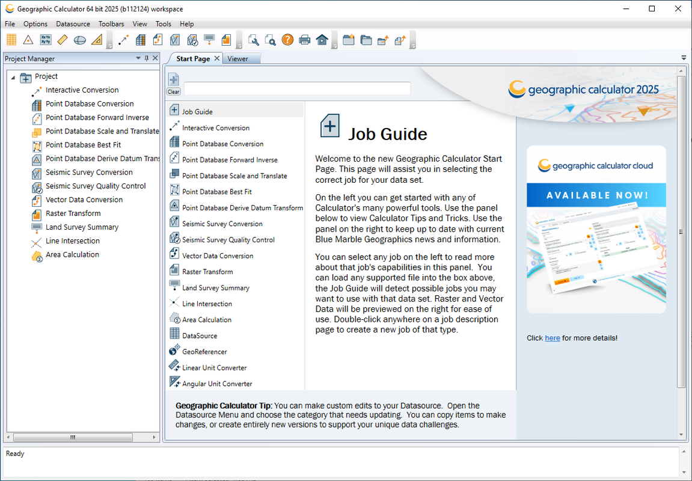Close the Start Page tab
The width and height of the screenshot is (692, 481).
(216, 58)
